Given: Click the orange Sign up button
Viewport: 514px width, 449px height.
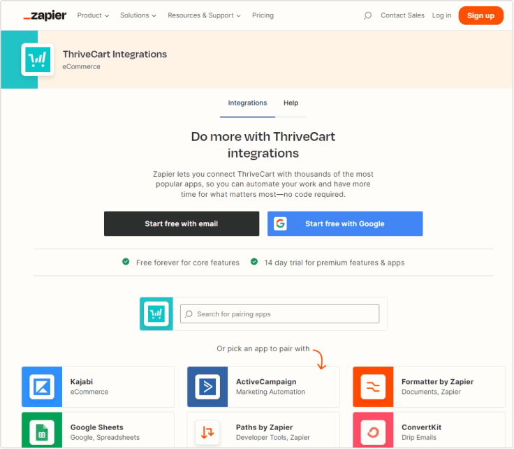Looking at the screenshot, I should coord(480,15).
